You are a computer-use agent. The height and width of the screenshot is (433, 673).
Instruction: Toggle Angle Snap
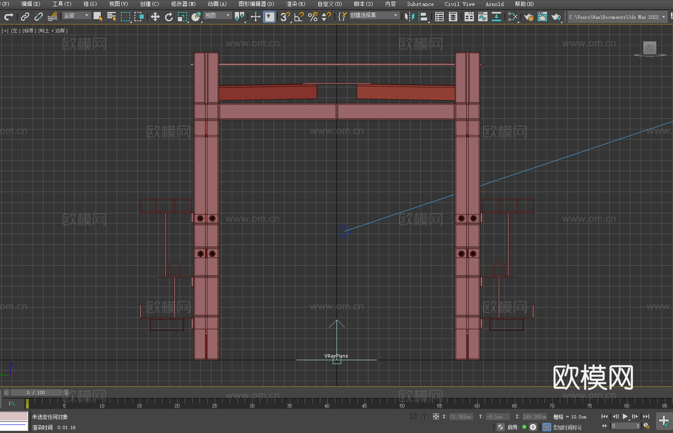pyautogui.click(x=299, y=17)
